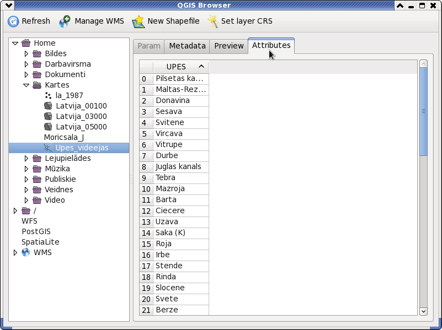Screen dimensions: 442x330
Task: Sort by the UPES column header
Action: click(x=181, y=67)
